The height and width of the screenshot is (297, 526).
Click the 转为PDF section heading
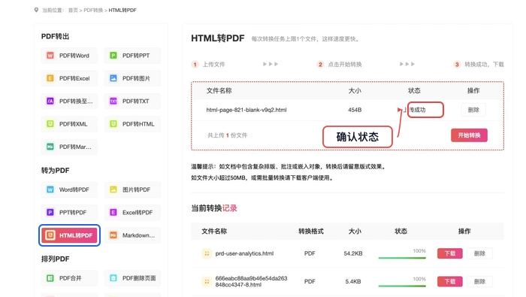point(55,171)
